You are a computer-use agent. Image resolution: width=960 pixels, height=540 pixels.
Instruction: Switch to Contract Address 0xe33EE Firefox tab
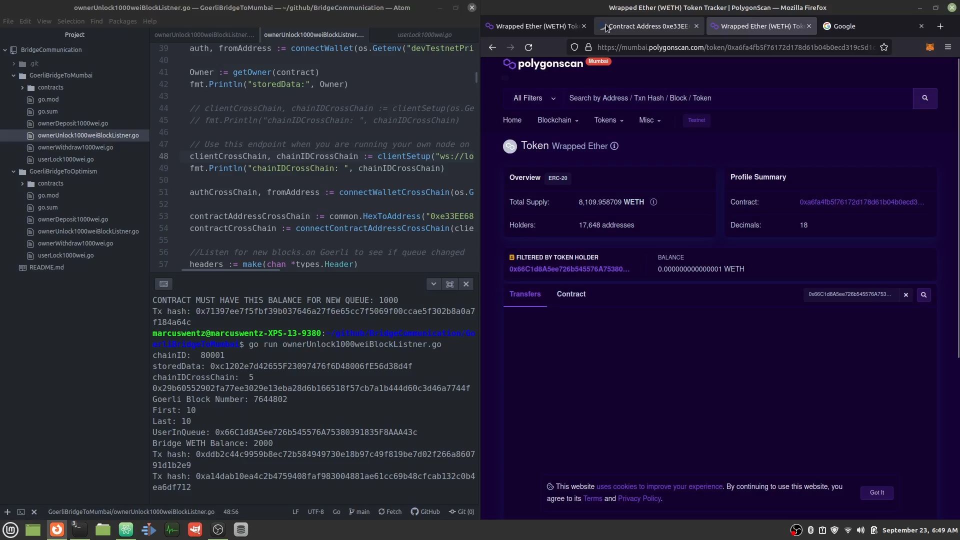coord(649,26)
